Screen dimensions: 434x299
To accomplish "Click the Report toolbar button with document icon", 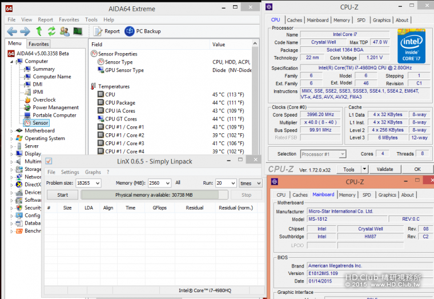I will (x=107, y=31).
